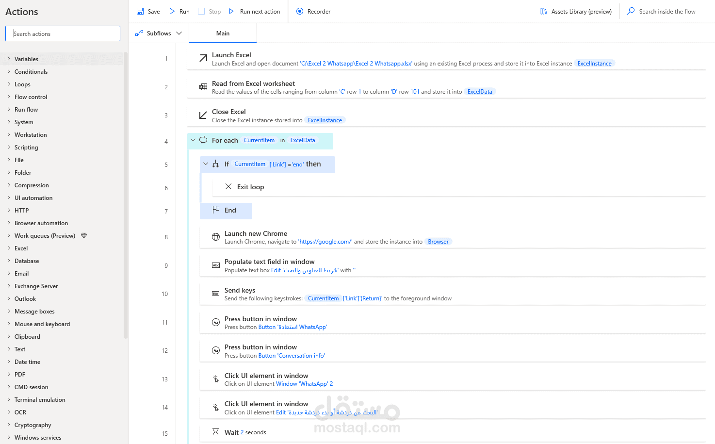
Task: Focus the Search inside the flow field
Action: pos(667,12)
